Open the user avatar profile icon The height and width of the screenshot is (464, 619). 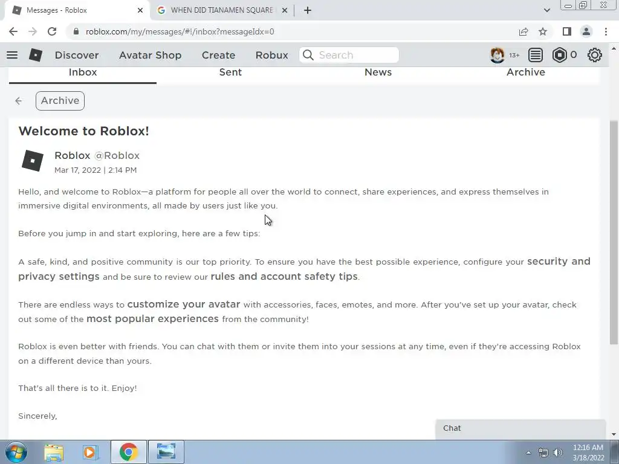coord(497,55)
